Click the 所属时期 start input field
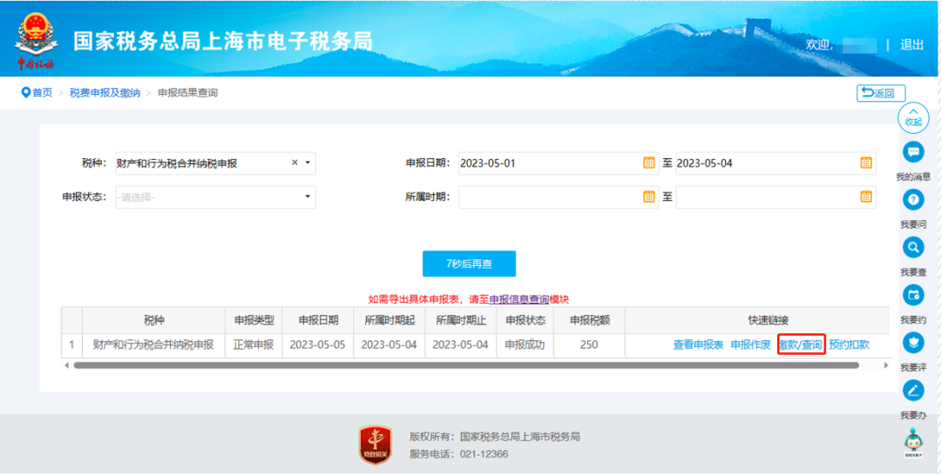Screen dimensions: 941x474 coord(559,197)
